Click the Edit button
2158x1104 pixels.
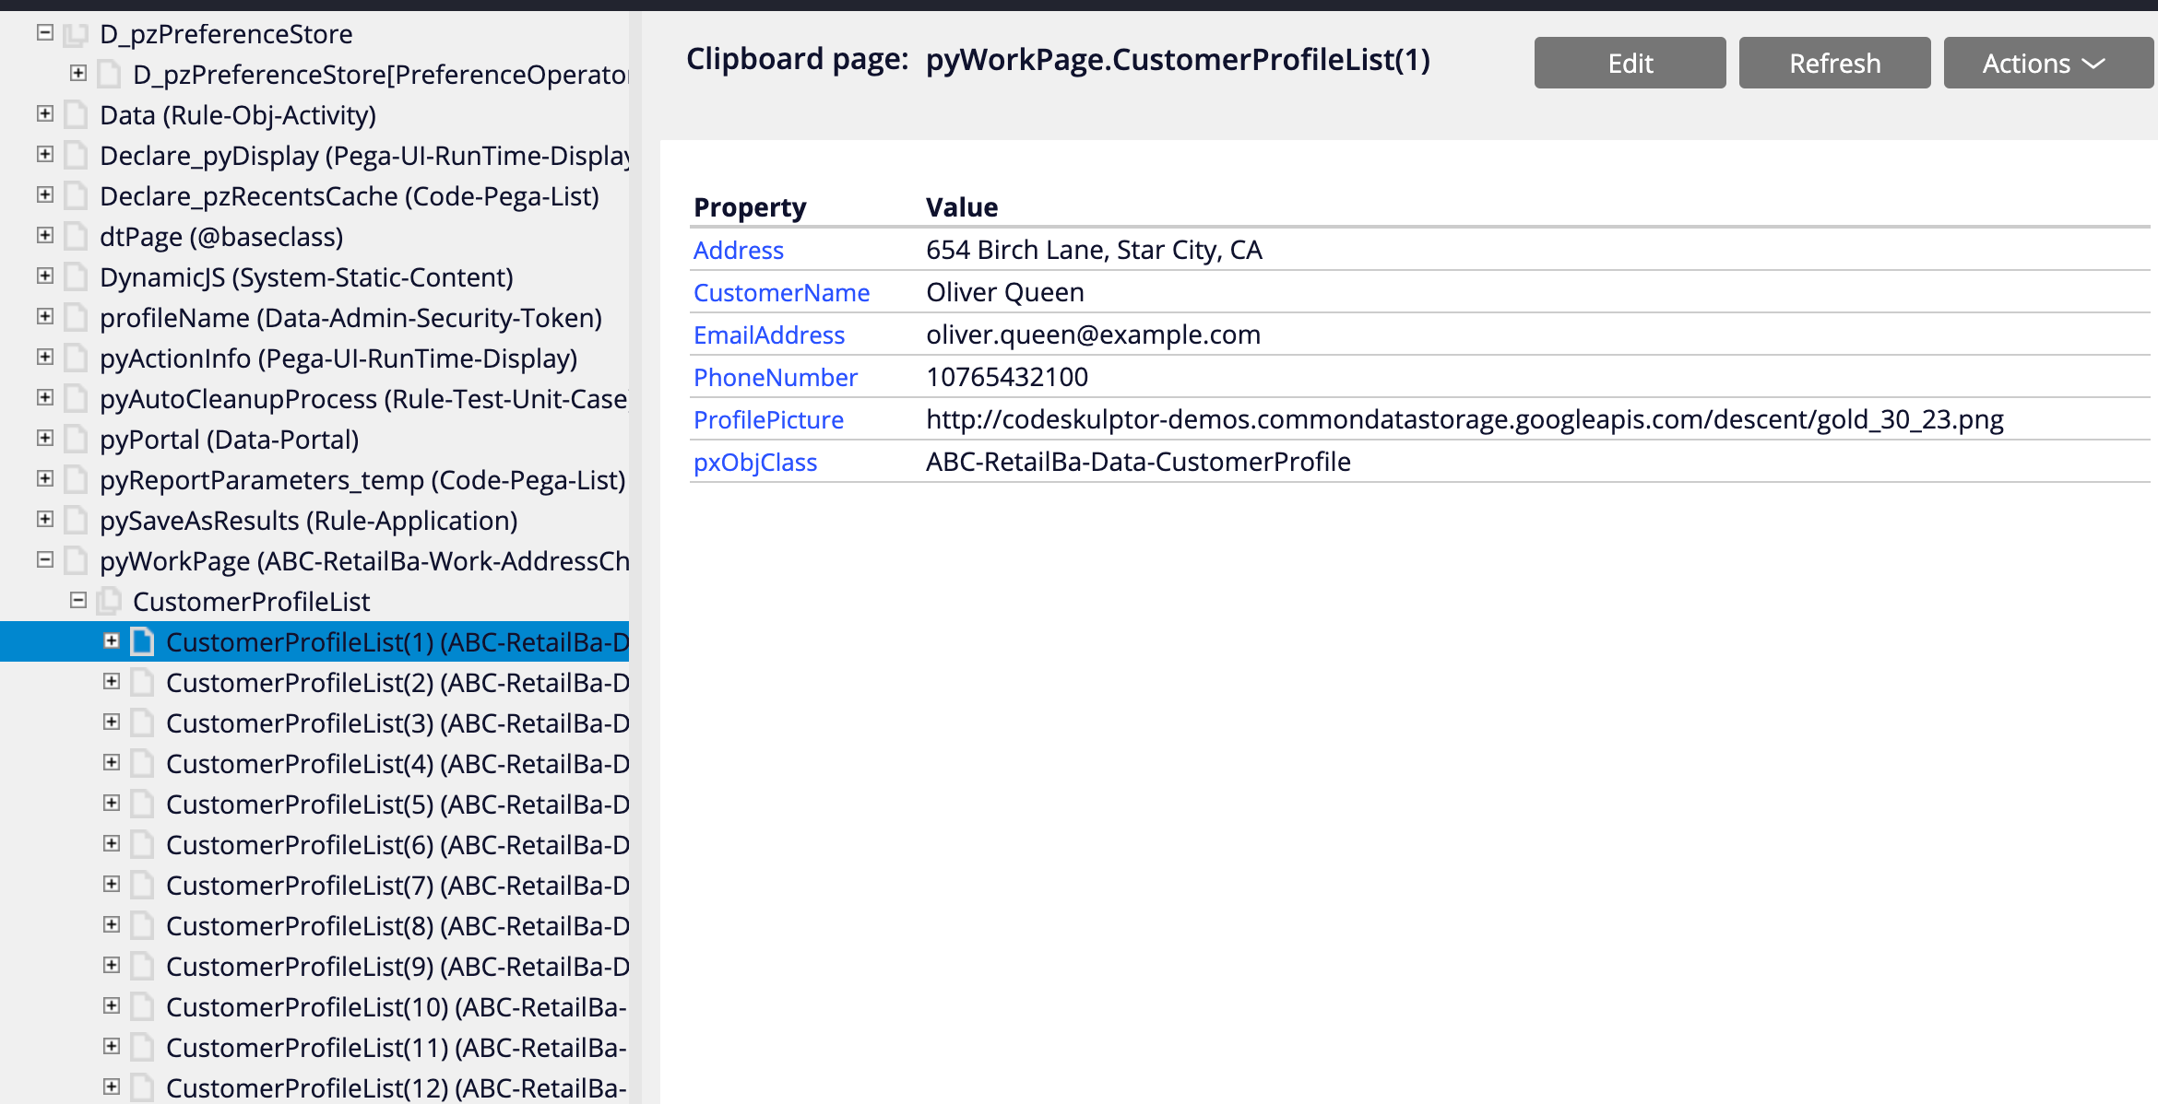click(x=1630, y=63)
